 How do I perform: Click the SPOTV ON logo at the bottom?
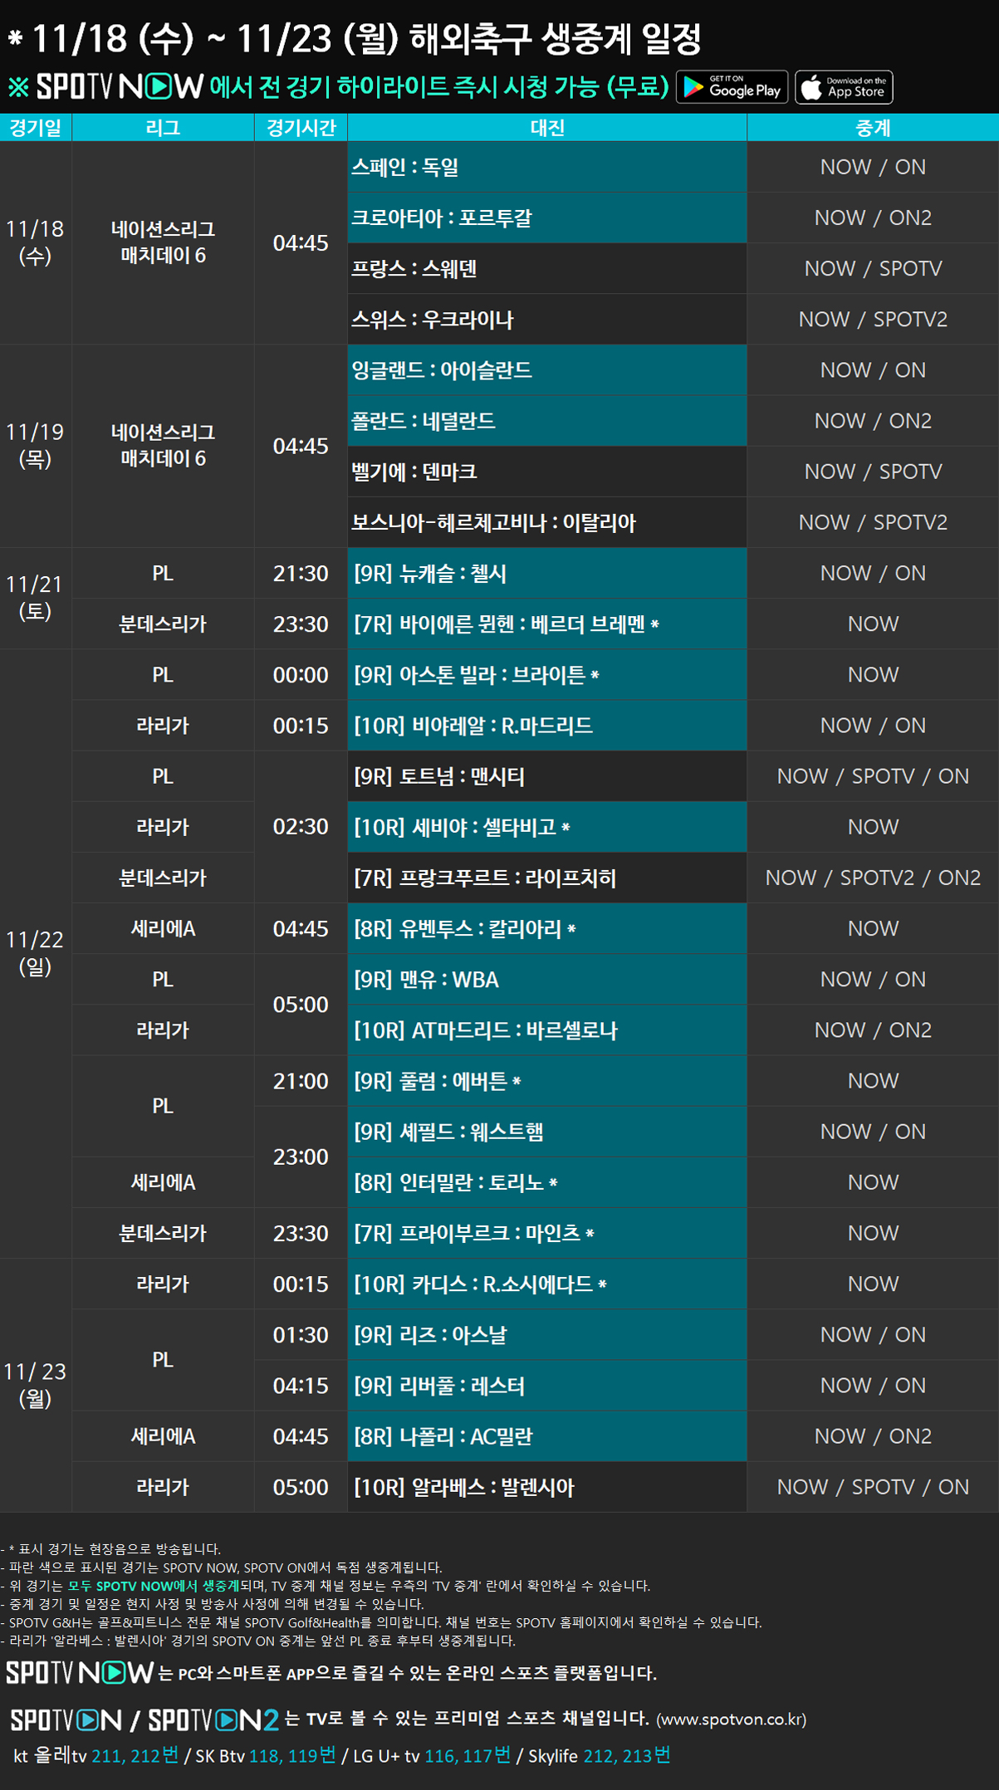[66, 1719]
